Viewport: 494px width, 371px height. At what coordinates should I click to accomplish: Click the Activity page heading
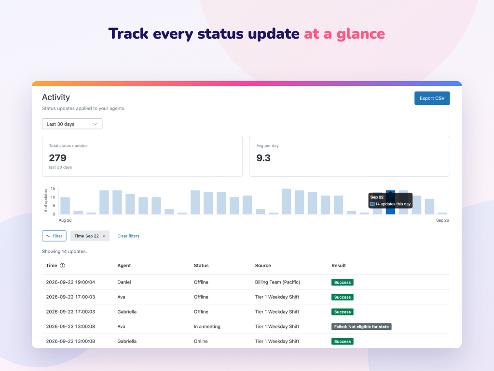point(56,97)
